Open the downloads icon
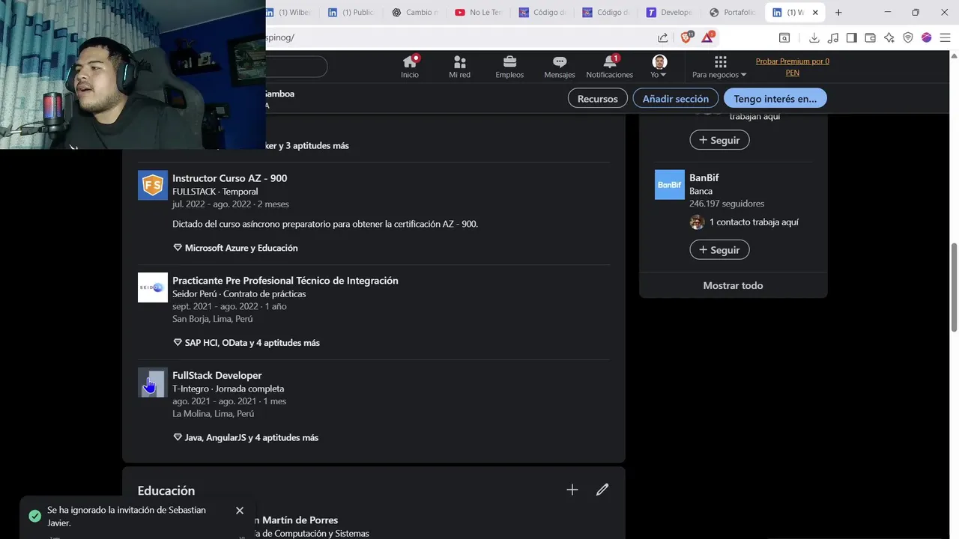The image size is (959, 539). [x=814, y=37]
